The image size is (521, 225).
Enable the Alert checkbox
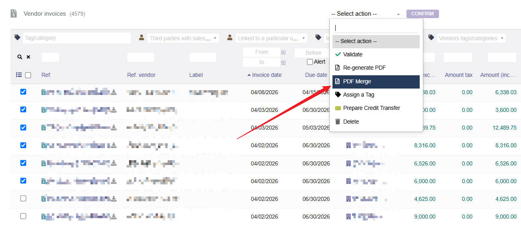coord(310,62)
